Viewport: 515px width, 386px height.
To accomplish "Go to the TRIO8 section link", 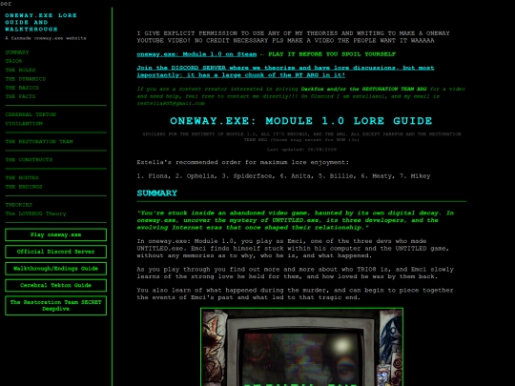I will 13,61.
